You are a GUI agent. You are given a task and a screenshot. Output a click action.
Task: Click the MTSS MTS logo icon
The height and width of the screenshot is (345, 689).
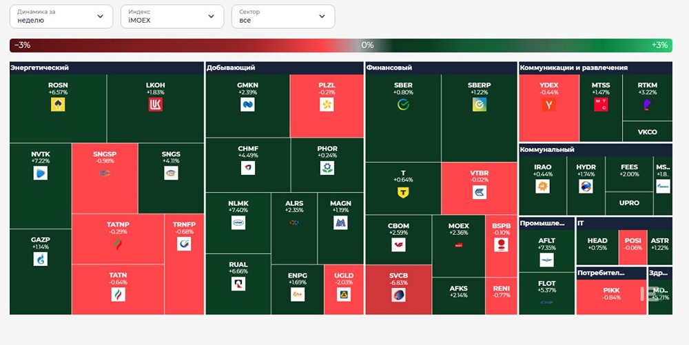[x=601, y=105]
